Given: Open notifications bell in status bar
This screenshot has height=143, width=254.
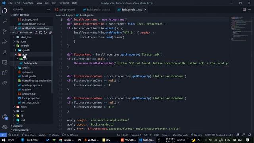Looking at the screenshot, I should (x=250, y=135).
